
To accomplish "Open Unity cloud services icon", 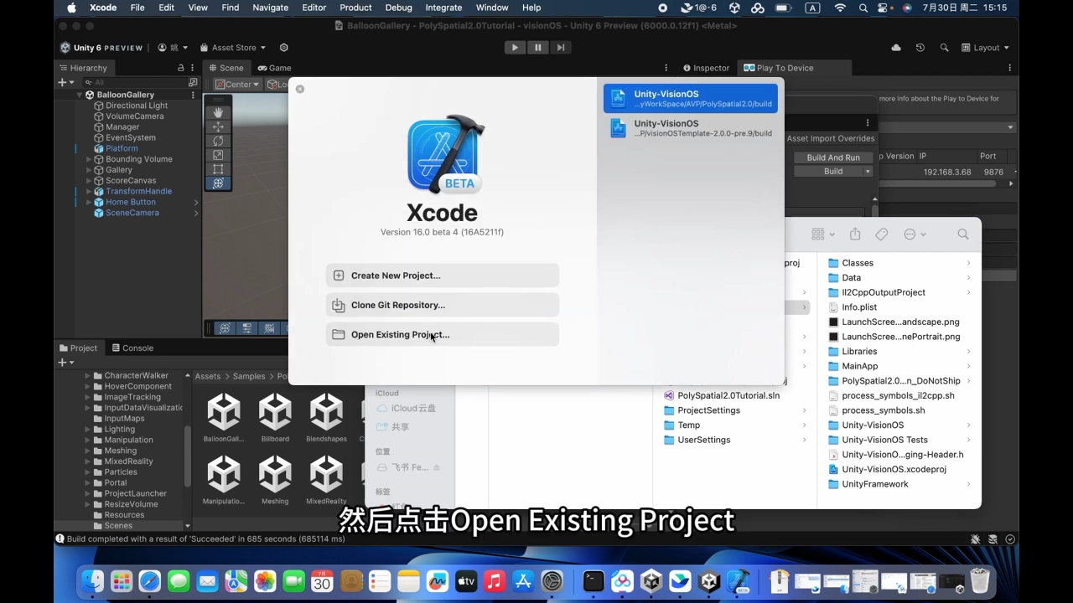I will point(896,48).
